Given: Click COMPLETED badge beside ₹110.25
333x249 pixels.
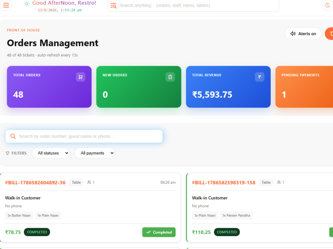Looking at the screenshot, I should [227, 232].
